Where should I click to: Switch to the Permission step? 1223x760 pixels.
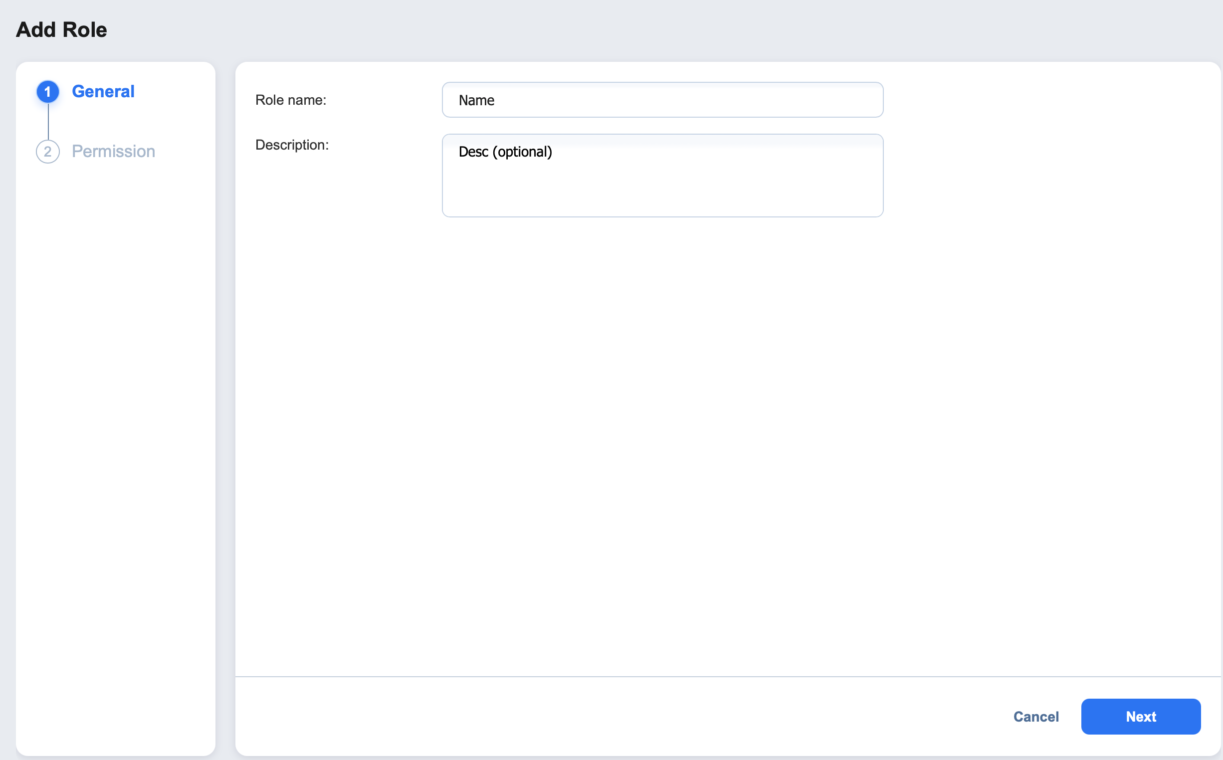[113, 151]
